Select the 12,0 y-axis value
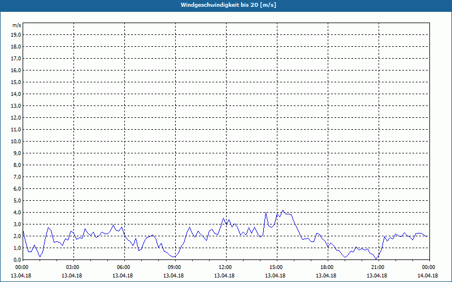 (16, 118)
